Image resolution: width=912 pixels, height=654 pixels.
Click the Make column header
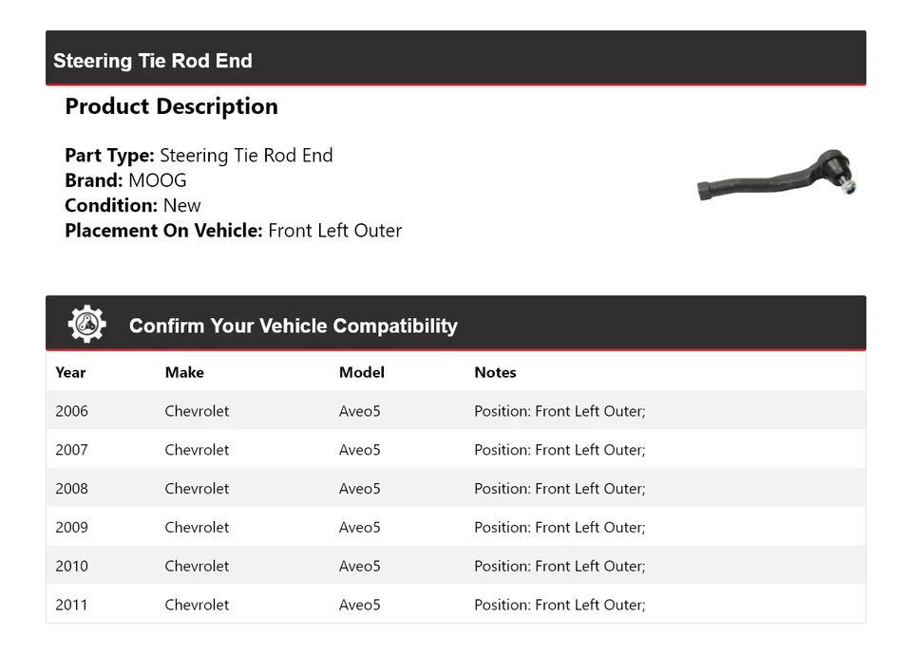click(184, 372)
